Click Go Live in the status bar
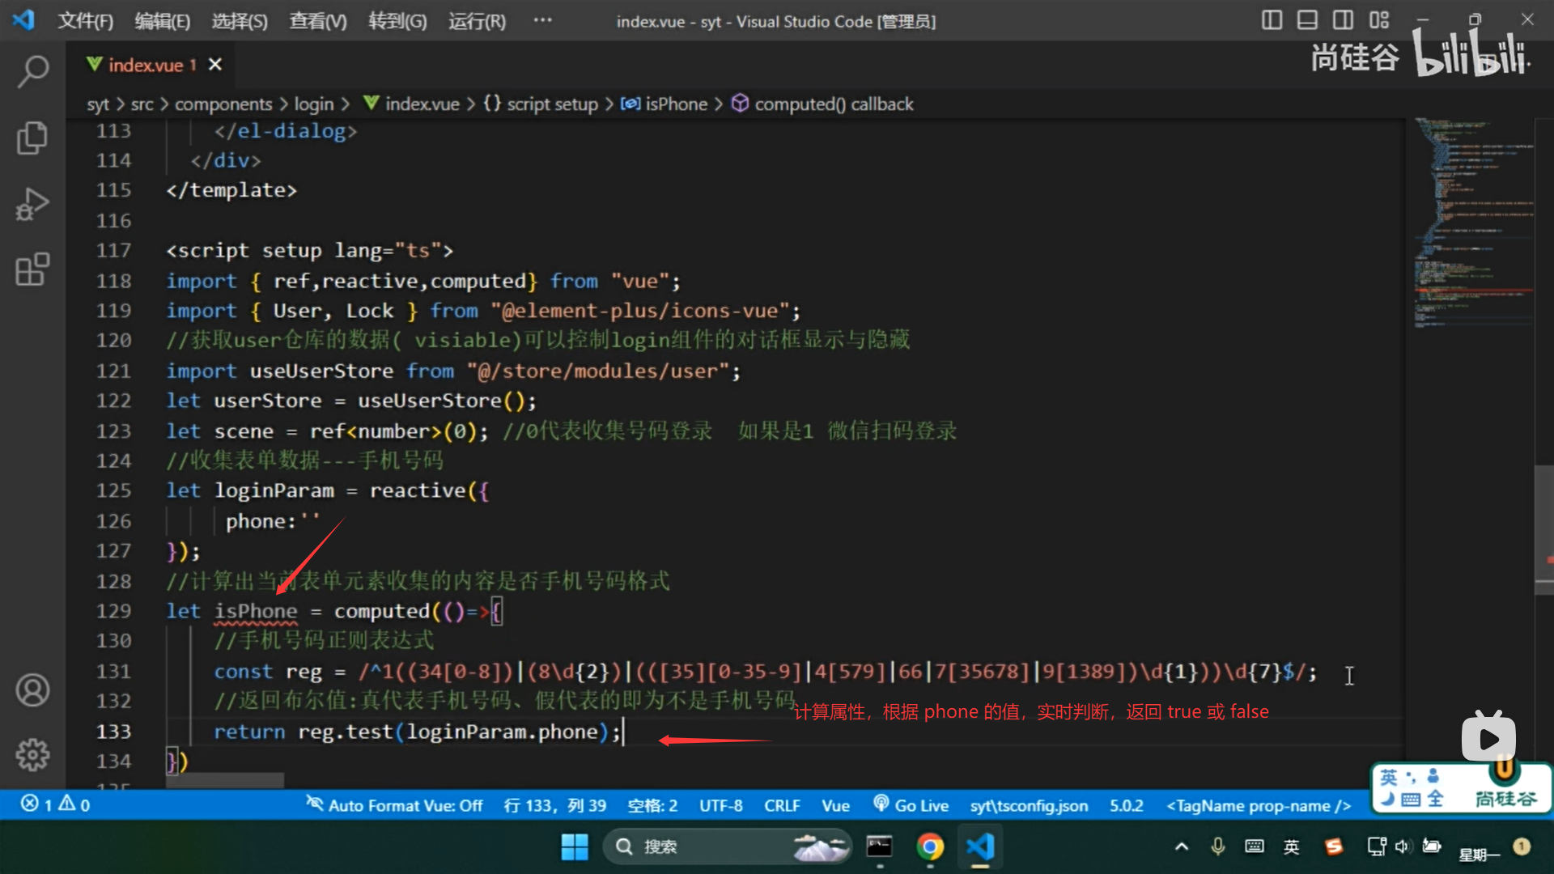Viewport: 1554px width, 874px height. 911,805
